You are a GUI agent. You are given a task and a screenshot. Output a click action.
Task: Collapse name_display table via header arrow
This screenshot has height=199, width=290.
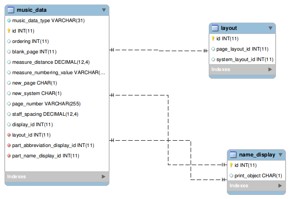281,155
